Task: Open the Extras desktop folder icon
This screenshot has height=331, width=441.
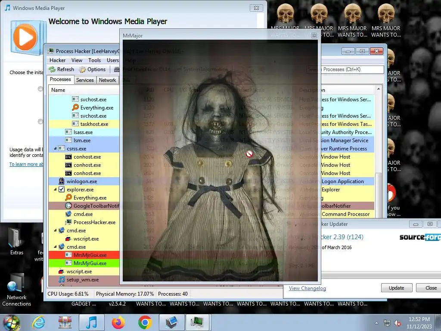Action: pyautogui.click(x=16, y=237)
